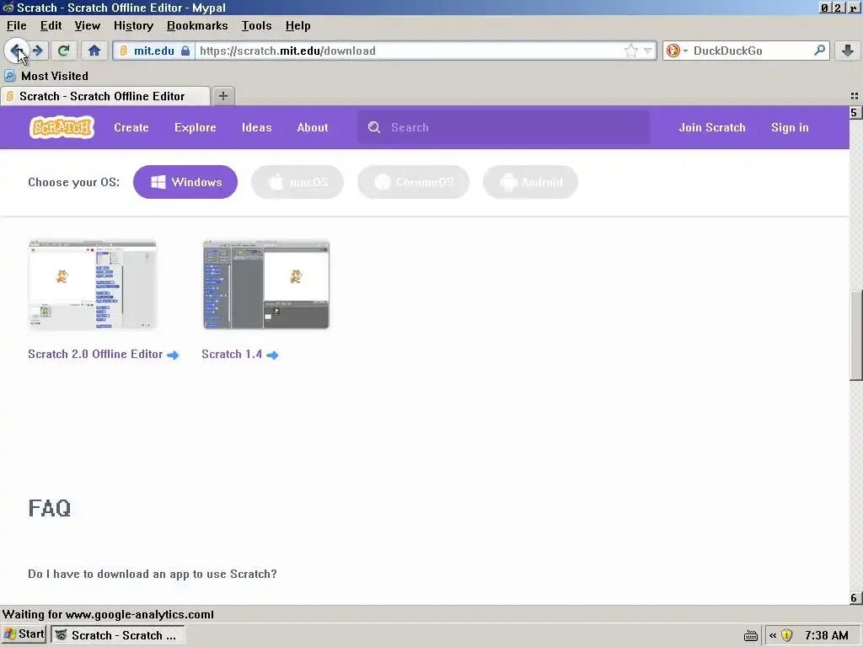
Task: Open the home page via house icon
Action: (94, 51)
